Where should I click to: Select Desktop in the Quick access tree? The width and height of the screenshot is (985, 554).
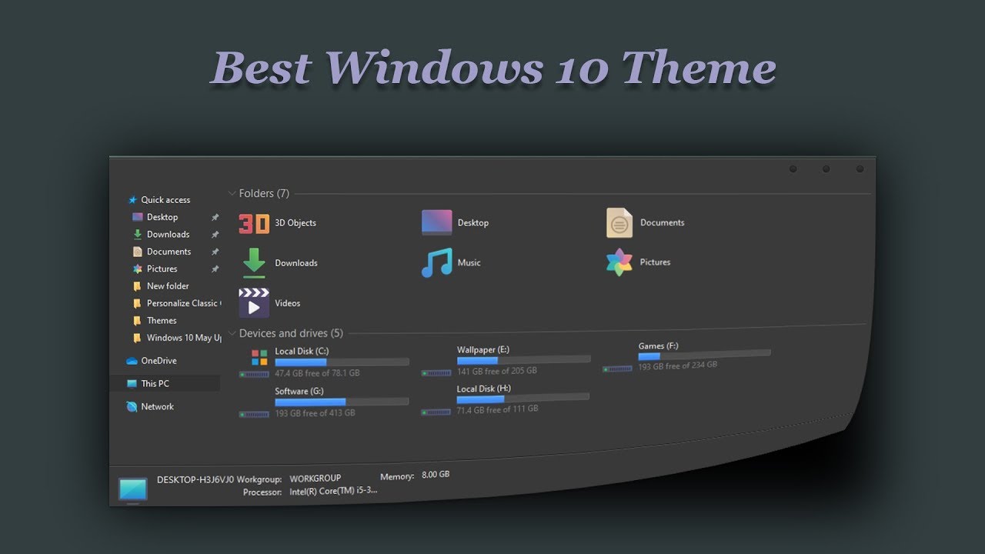click(x=162, y=218)
